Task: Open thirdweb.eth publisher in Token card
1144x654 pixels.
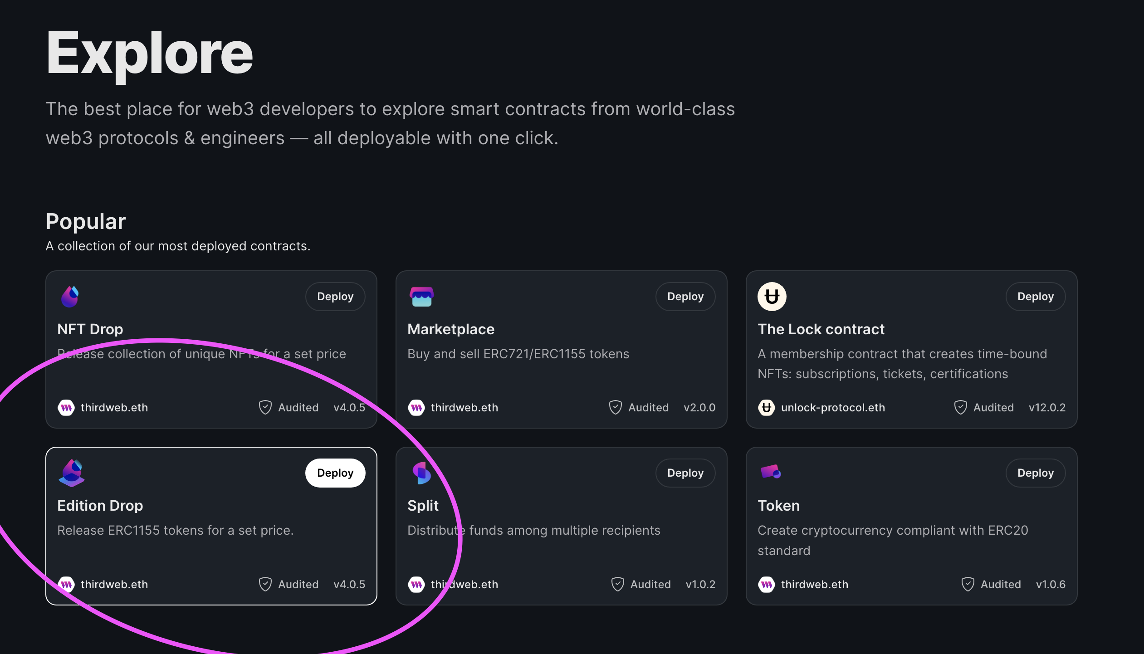Action: point(815,584)
